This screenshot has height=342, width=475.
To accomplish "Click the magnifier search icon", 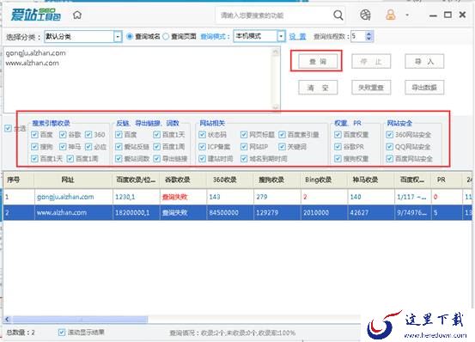I will coord(338,15).
